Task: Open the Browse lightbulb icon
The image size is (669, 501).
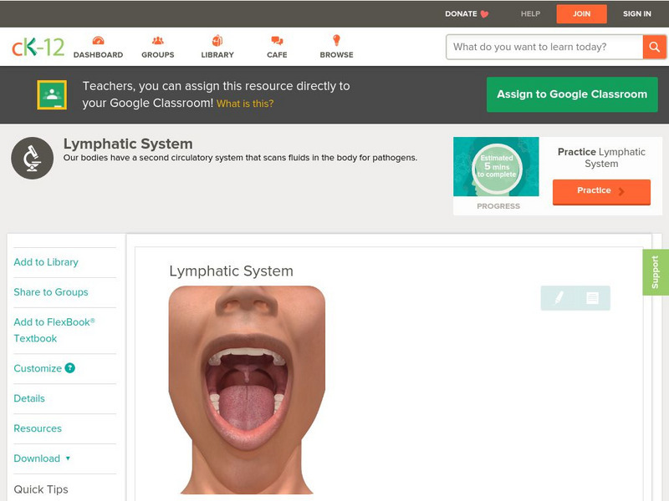Action: point(337,40)
